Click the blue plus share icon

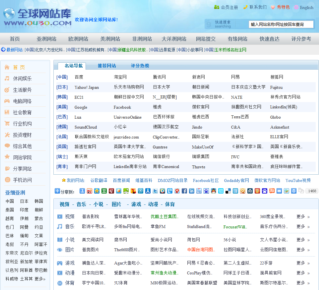57,191
